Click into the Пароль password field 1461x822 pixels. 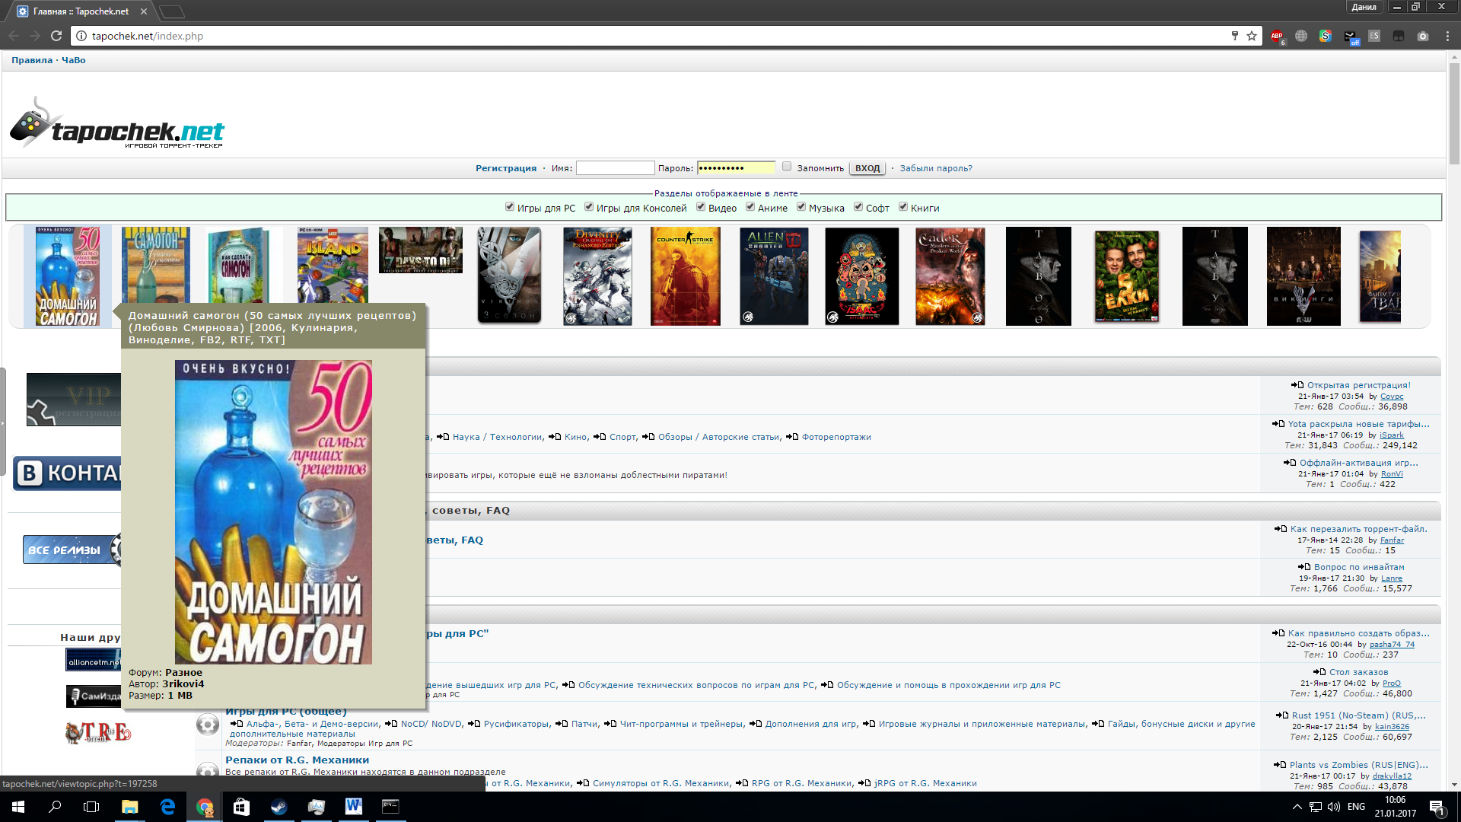pyautogui.click(x=736, y=168)
